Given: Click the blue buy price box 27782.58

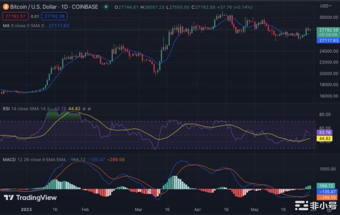Looking at the screenshot, I should (x=54, y=16).
